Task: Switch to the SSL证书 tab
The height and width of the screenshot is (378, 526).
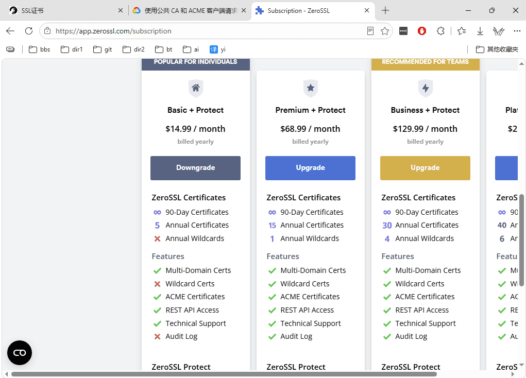Action: point(66,11)
